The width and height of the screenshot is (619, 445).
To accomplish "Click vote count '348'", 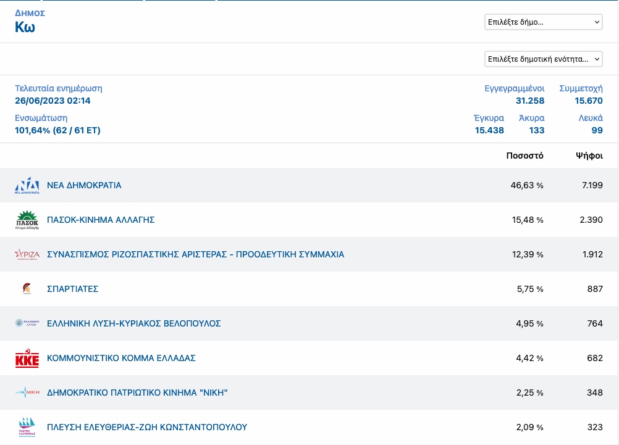I will coord(595,393).
